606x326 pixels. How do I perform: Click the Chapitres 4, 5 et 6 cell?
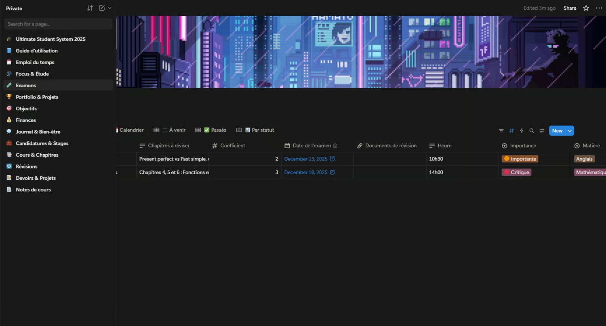[x=173, y=172]
